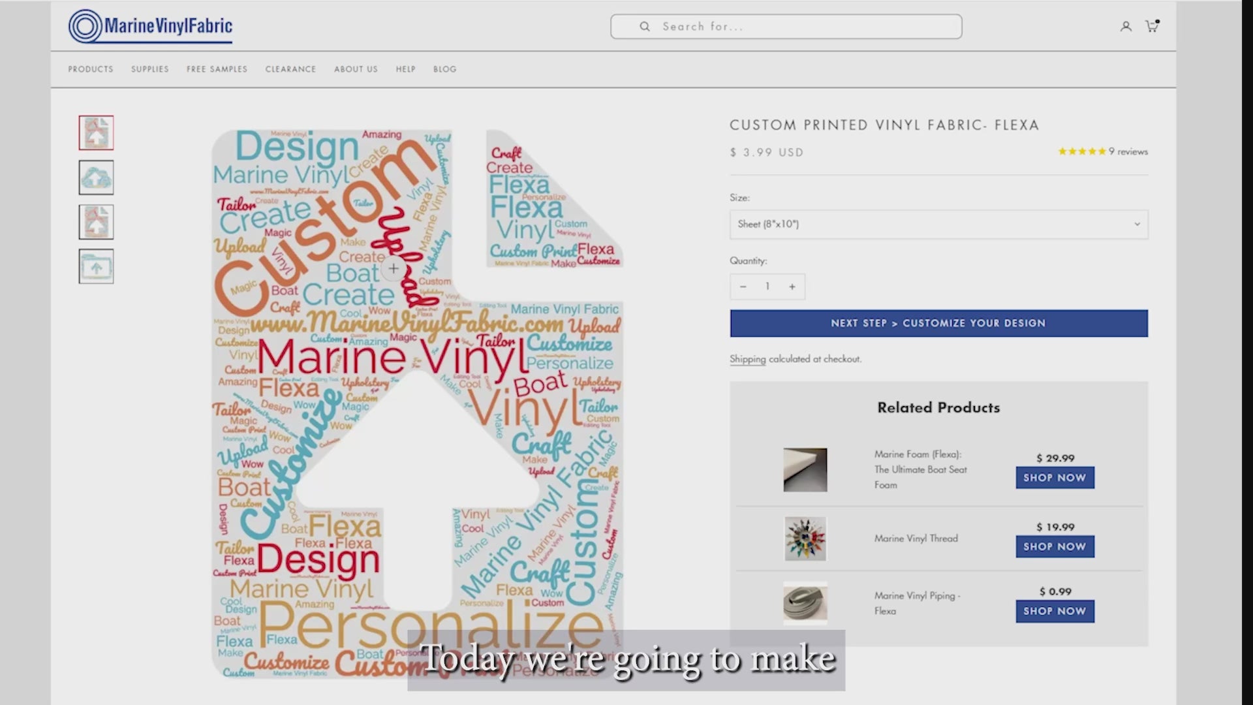This screenshot has width=1253, height=705.
Task: Open the Products menu
Action: (91, 69)
